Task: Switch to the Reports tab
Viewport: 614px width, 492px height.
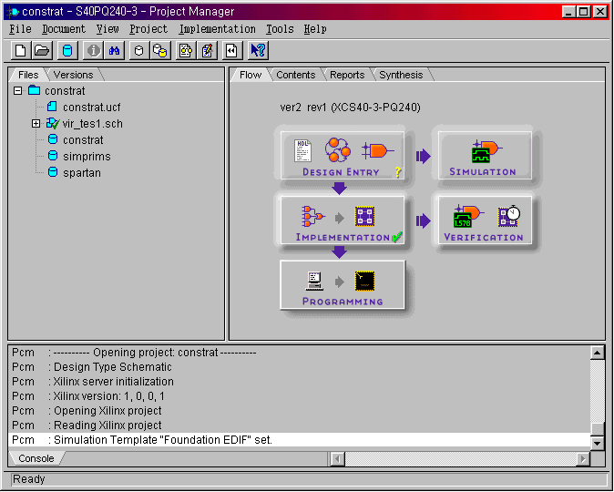Action: point(347,75)
